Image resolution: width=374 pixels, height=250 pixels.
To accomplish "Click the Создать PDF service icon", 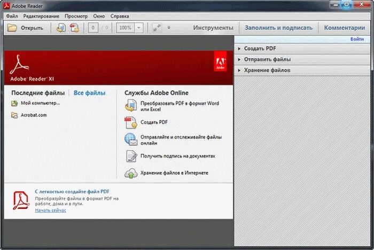I will click(131, 122).
